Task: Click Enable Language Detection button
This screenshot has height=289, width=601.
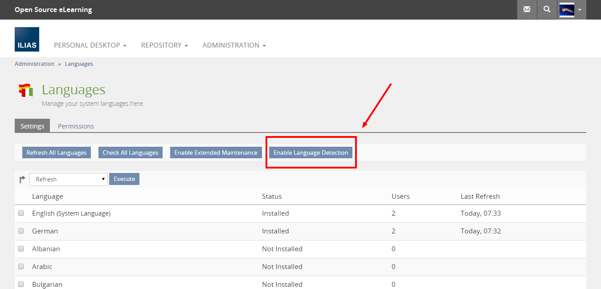Action: (311, 153)
